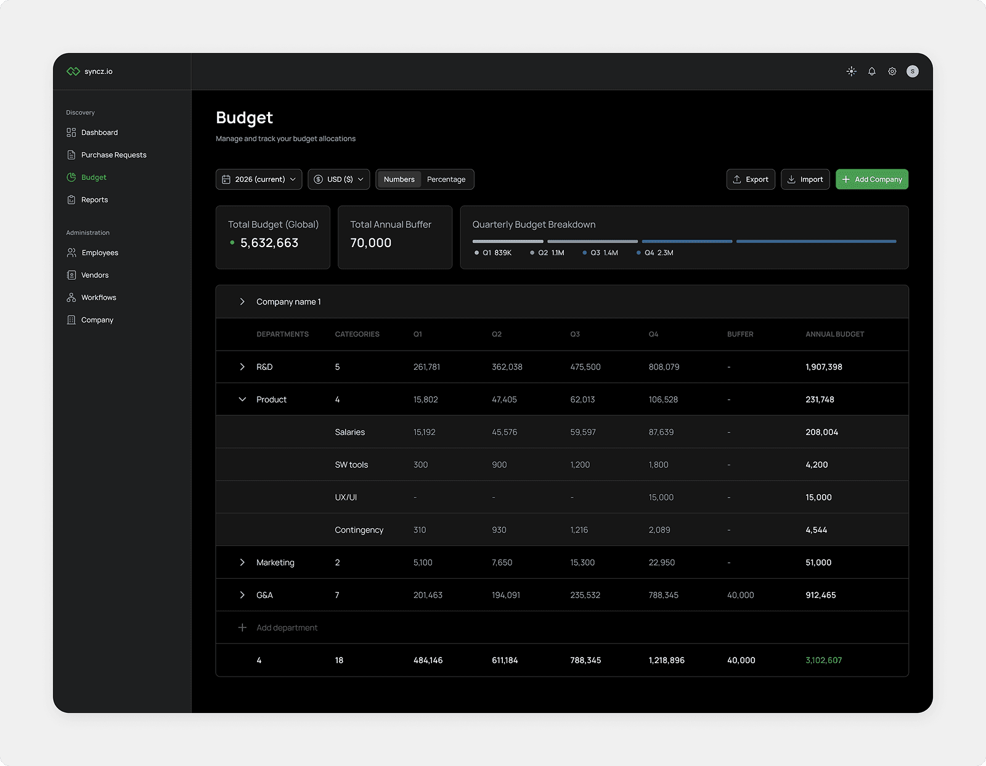Toggle the light/dark theme sun icon
The image size is (986, 766).
coord(851,71)
